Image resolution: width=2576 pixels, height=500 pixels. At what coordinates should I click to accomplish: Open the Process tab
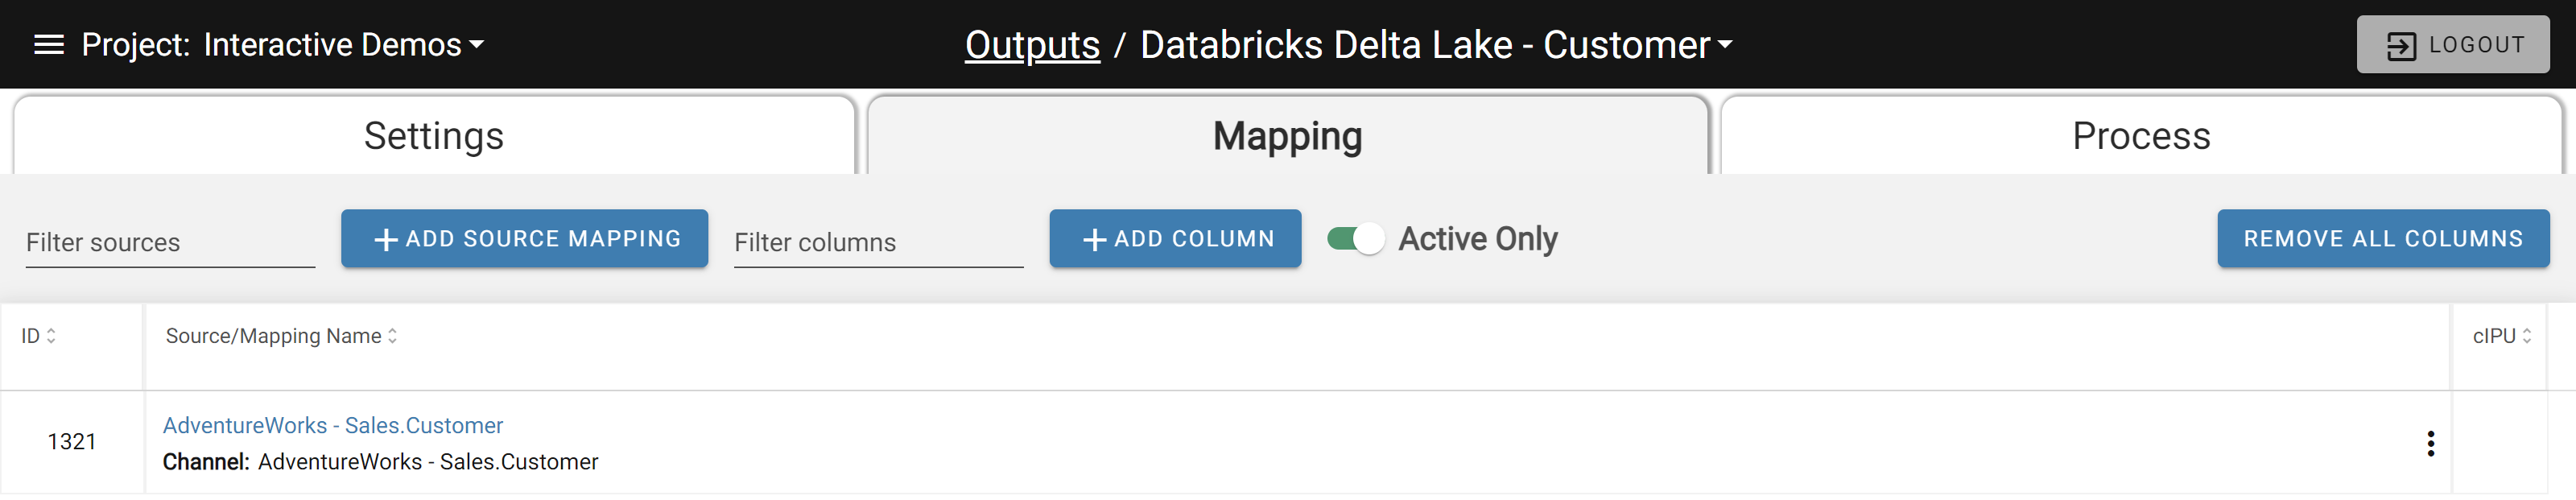click(2140, 135)
